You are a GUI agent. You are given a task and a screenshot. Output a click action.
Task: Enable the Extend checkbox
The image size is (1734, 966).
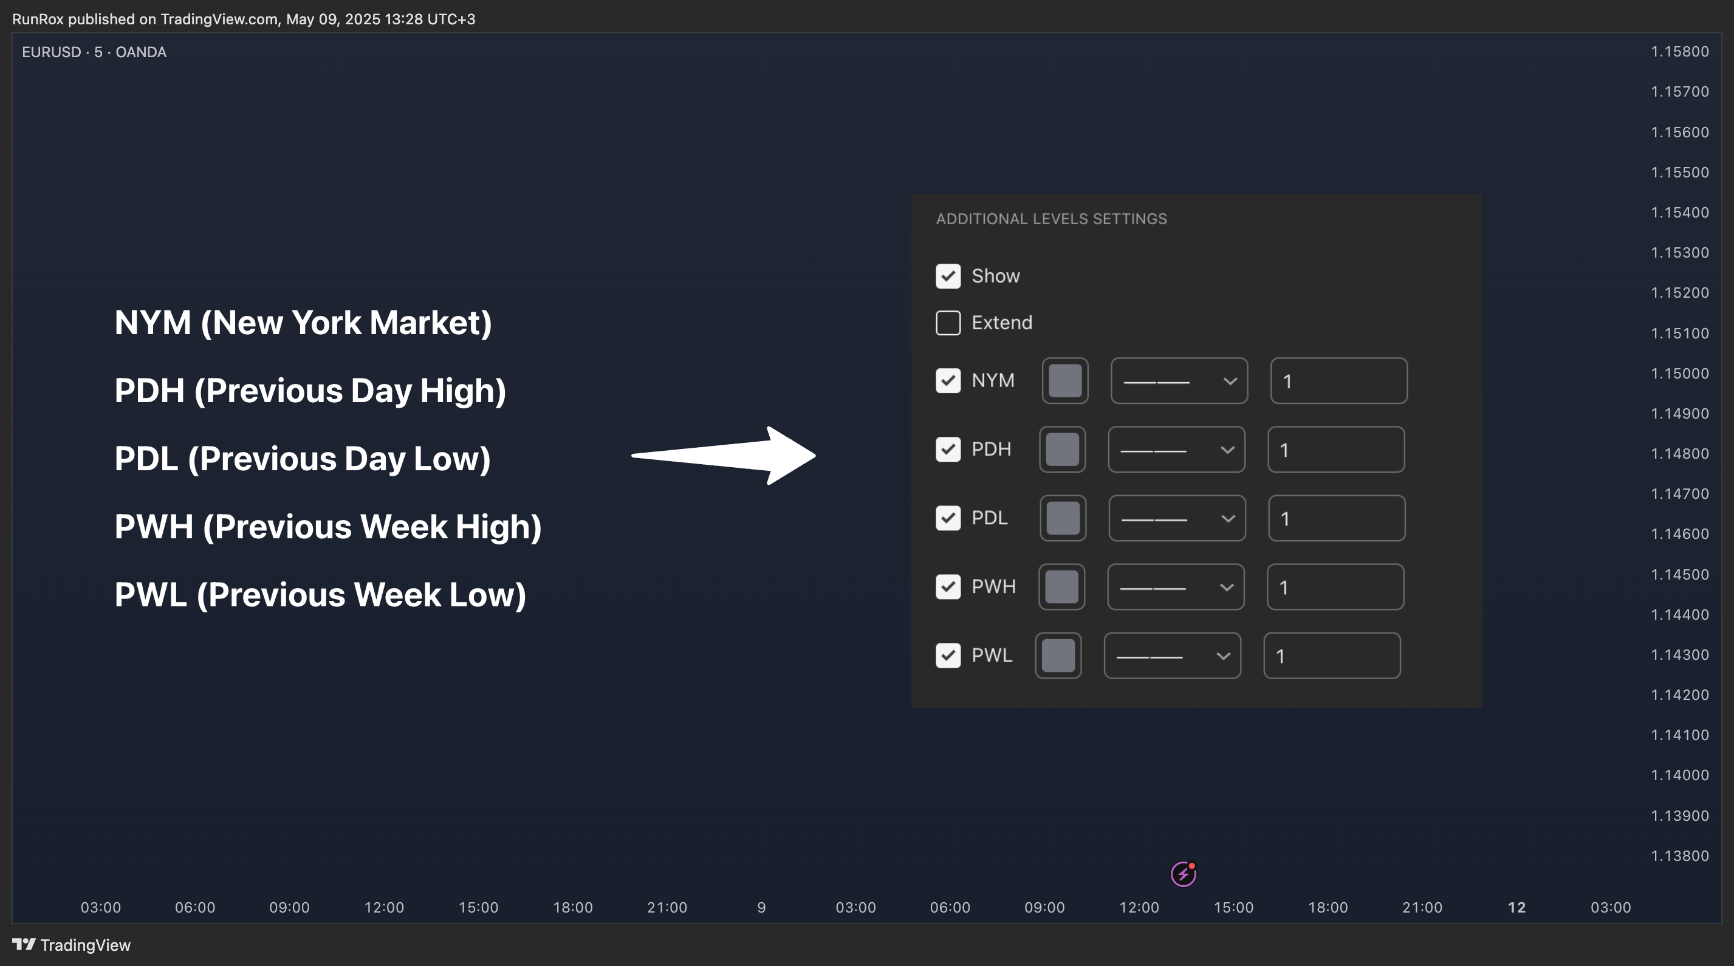click(948, 323)
